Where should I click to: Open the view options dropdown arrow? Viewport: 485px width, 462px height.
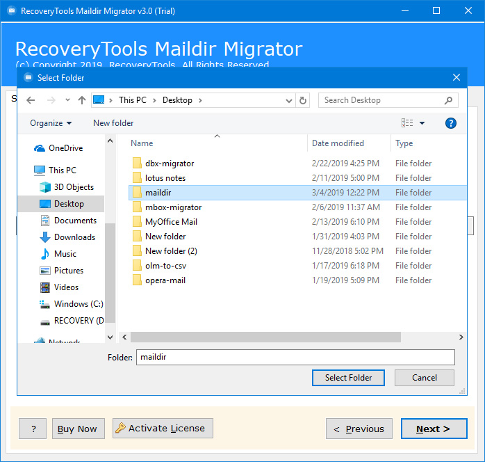[x=422, y=123]
